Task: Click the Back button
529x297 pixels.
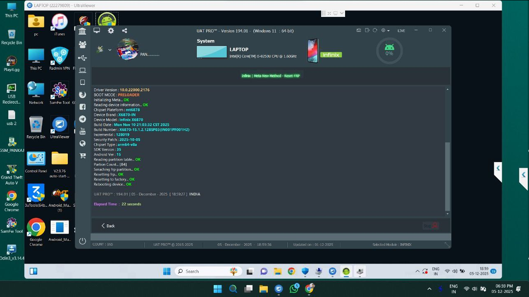Action: pos(108,226)
